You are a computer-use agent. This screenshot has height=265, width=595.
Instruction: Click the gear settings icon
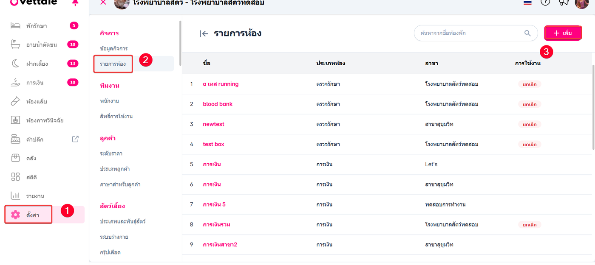point(16,215)
